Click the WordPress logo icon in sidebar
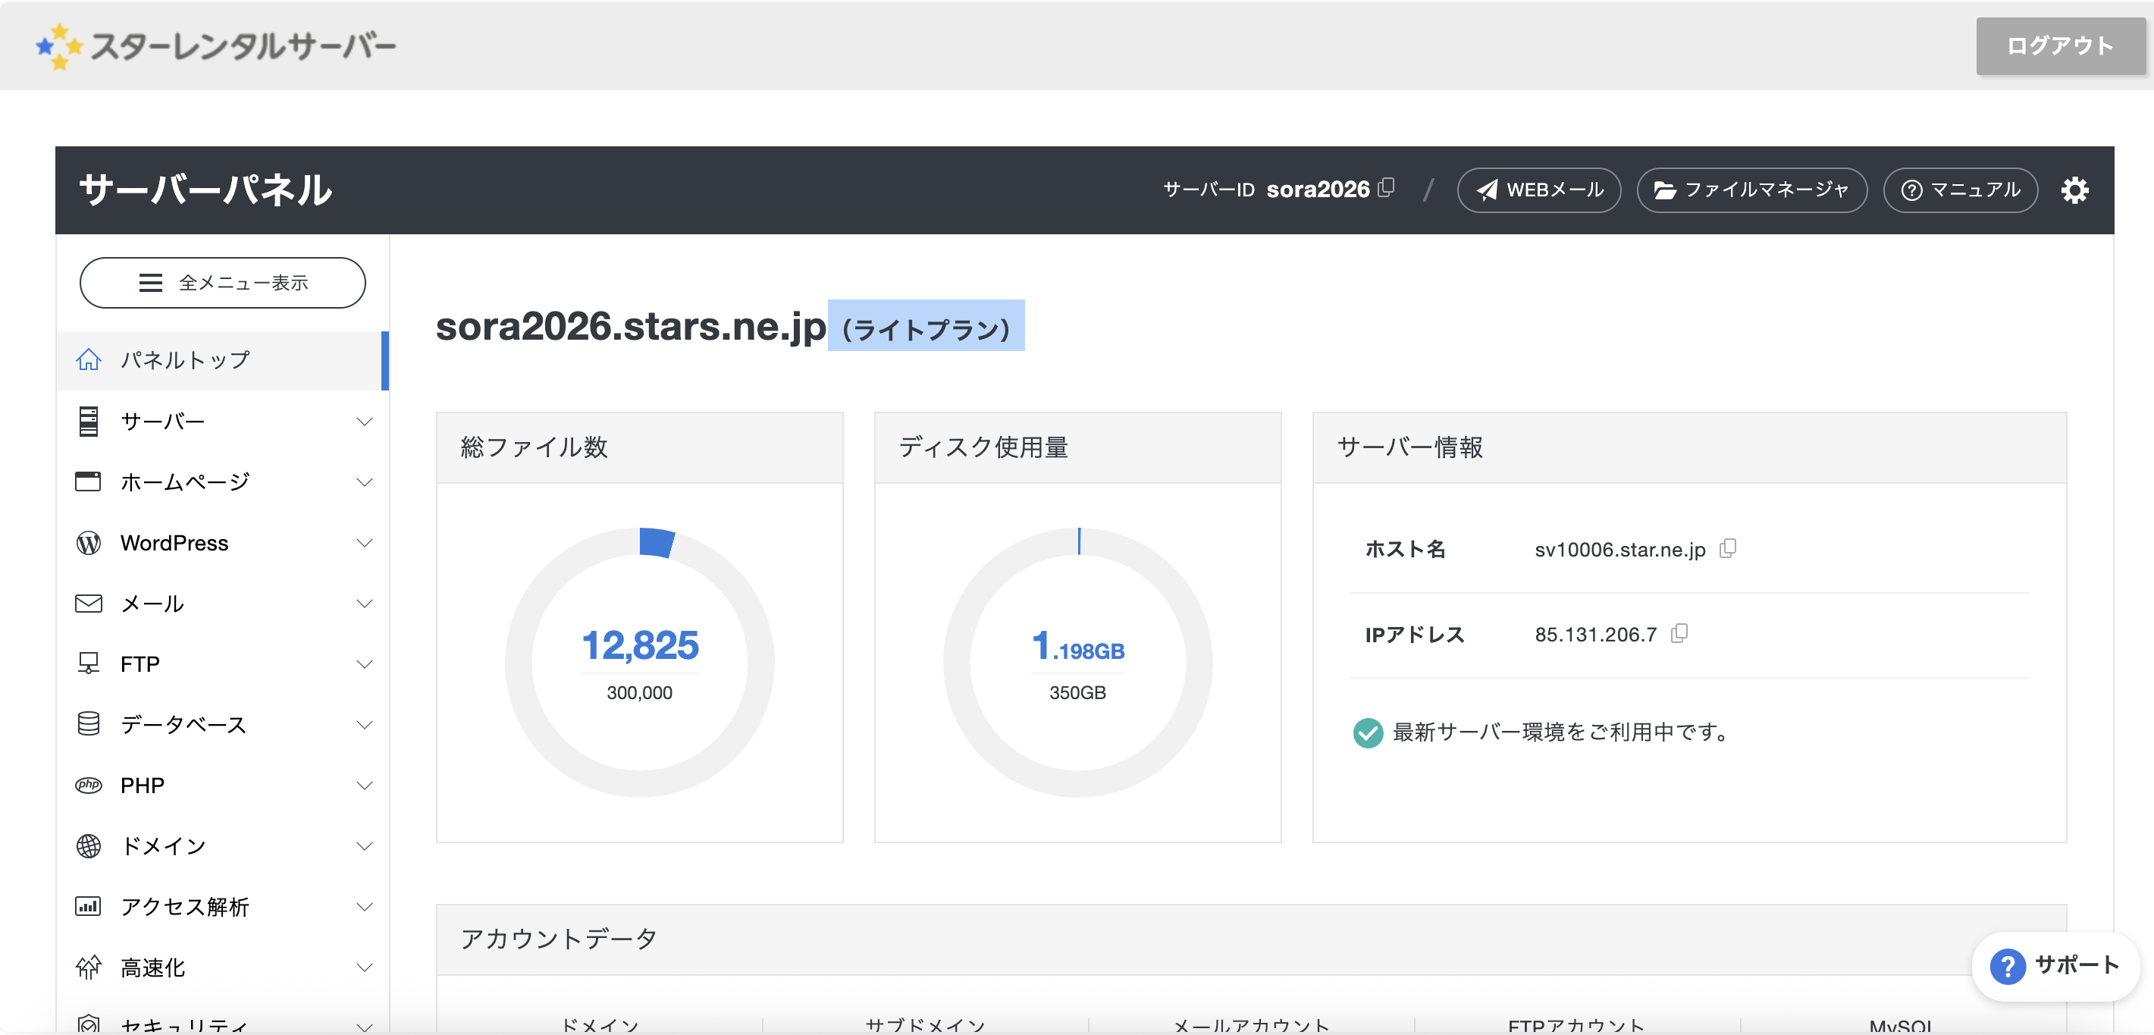 coord(89,544)
